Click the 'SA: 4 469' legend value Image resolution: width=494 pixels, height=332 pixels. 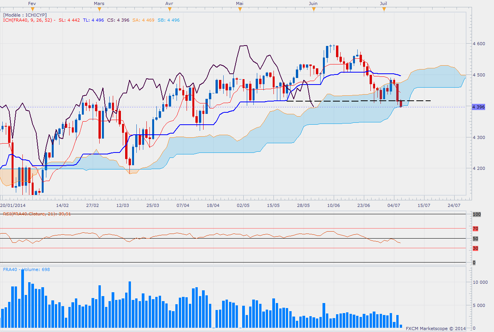click(143, 20)
